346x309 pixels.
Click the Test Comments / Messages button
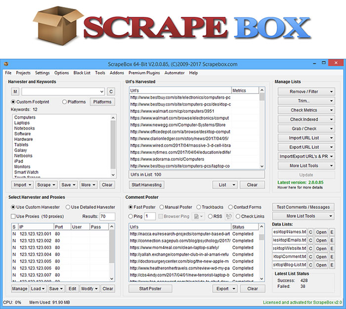pyautogui.click(x=303, y=207)
